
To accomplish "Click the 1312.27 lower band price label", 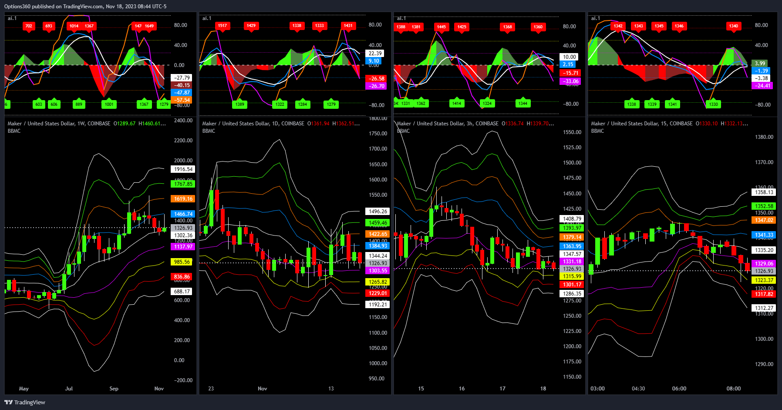I will point(764,308).
